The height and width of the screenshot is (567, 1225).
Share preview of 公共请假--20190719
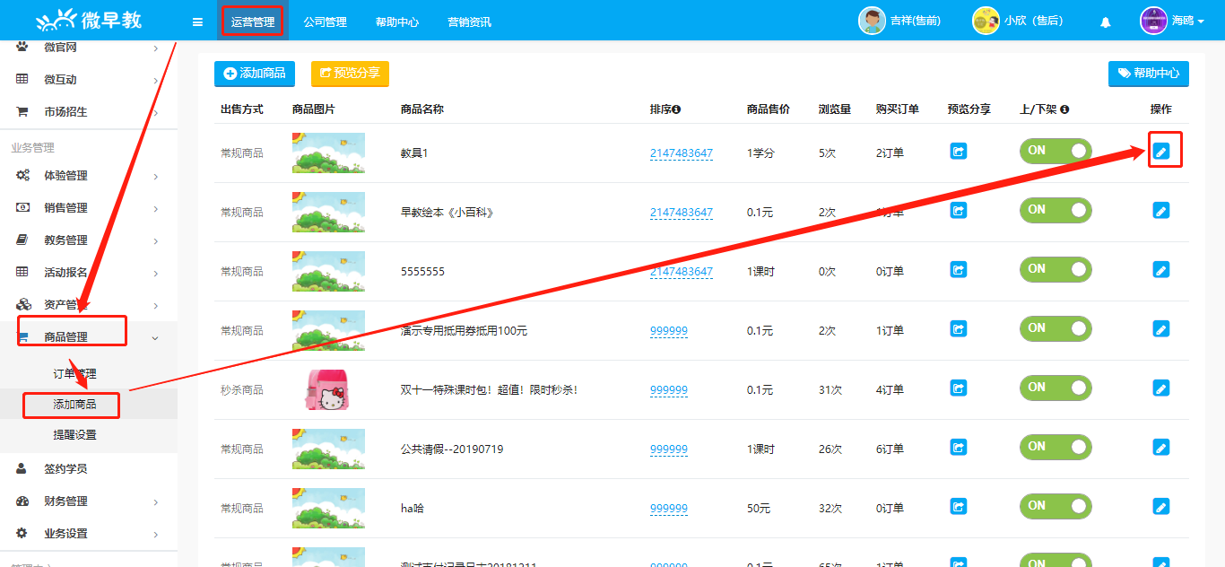(959, 448)
